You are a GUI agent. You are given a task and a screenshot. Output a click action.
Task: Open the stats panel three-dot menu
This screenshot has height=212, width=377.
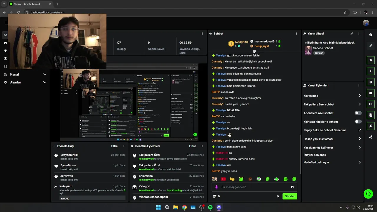click(x=202, y=34)
